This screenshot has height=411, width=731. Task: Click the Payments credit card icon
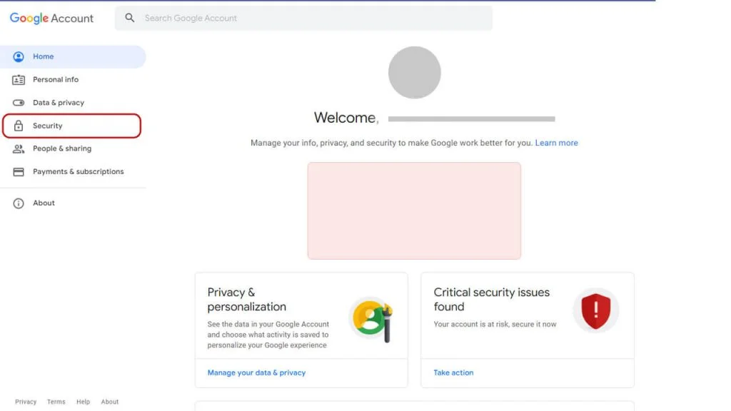pyautogui.click(x=18, y=172)
